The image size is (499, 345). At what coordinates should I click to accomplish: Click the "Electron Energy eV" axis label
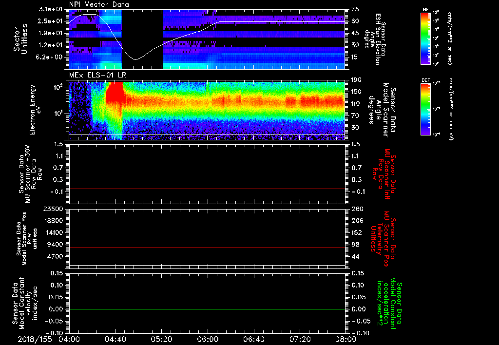tap(35, 110)
